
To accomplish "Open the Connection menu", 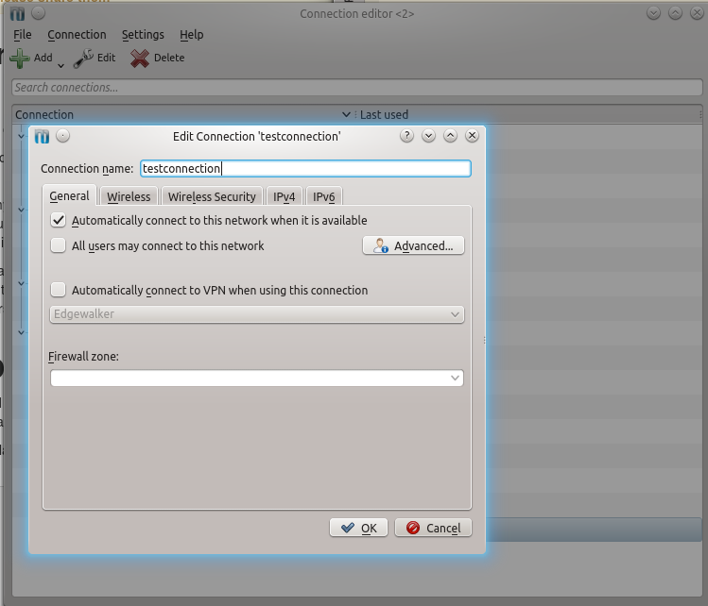I will tap(77, 35).
